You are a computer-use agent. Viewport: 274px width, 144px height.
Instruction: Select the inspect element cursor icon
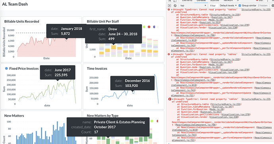(x=170, y=1)
